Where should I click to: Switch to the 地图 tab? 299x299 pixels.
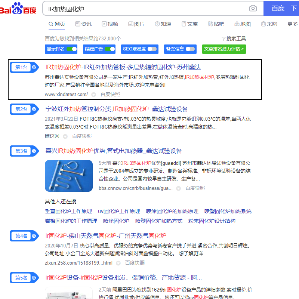(242, 24)
